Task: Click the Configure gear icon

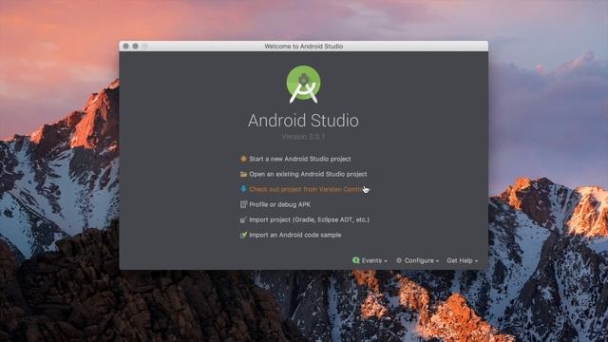Action: [399, 260]
